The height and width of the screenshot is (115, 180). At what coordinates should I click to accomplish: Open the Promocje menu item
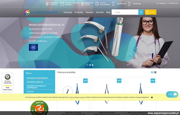(68, 12)
